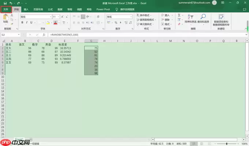Switch to the Data (数据) tab
This screenshot has height=146, width=249.
[x=60, y=9]
